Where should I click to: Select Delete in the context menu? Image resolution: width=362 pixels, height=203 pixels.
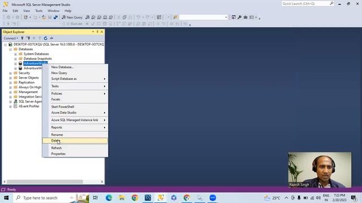tap(75, 140)
